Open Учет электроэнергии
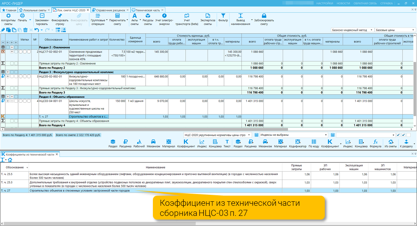Screen dimensions: 417x228 click(x=164, y=20)
